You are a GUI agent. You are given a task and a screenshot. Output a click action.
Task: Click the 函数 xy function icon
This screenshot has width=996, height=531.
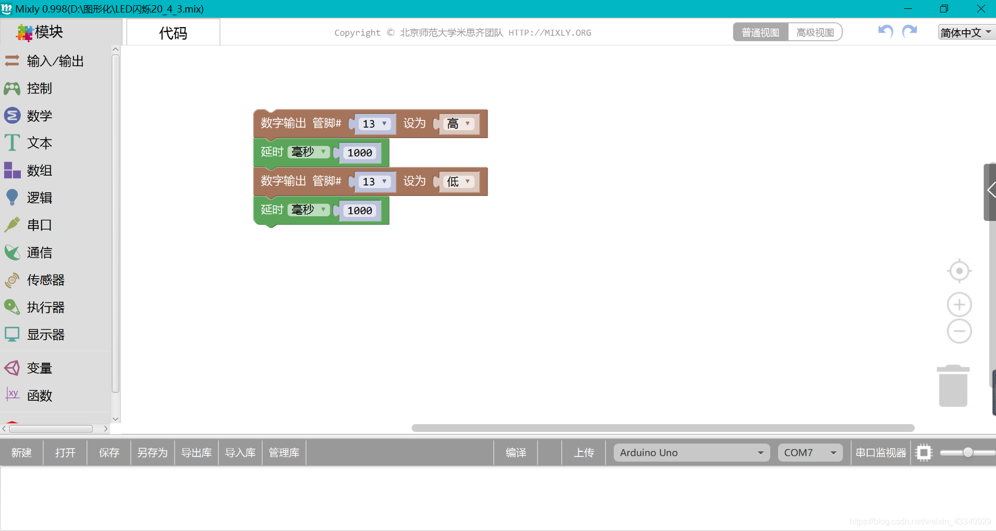coord(12,395)
